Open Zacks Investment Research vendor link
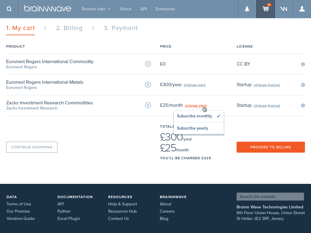 point(32,108)
